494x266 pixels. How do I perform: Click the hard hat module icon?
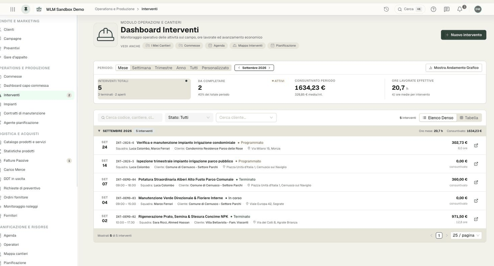[x=106, y=35]
